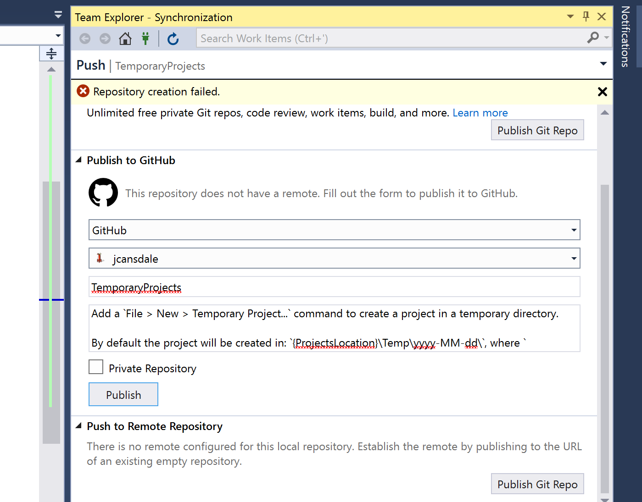Image resolution: width=642 pixels, height=502 pixels.
Task: Click into the repository description box
Action: click(334, 328)
